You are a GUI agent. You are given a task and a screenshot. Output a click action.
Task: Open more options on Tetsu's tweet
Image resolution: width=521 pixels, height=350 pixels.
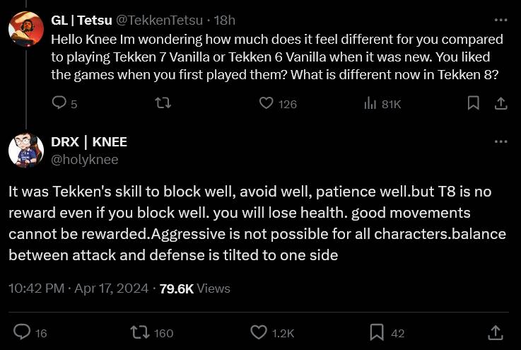[500, 21]
